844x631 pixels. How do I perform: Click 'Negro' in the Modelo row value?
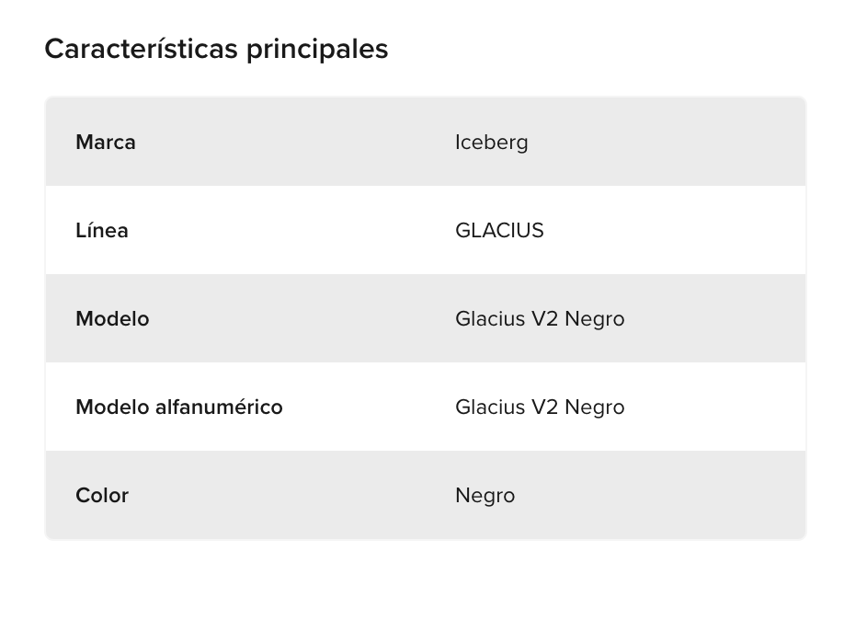595,319
